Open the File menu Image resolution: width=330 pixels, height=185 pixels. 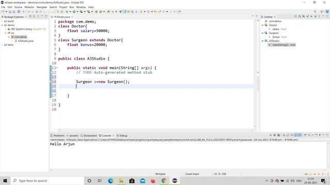pyautogui.click(x=3, y=7)
